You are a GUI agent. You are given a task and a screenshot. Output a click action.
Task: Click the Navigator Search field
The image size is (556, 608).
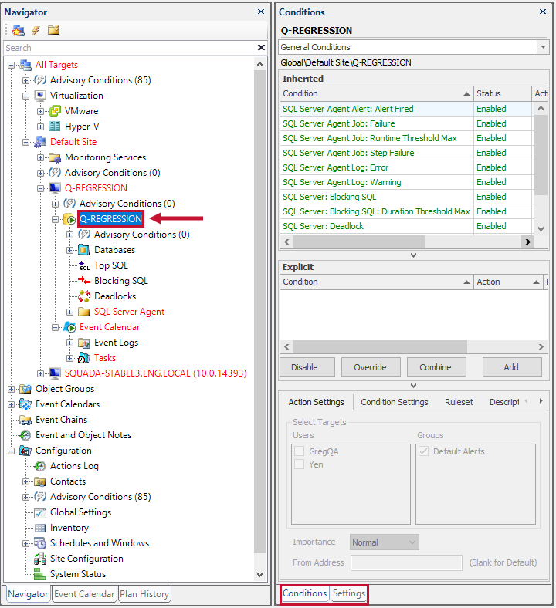click(x=130, y=48)
